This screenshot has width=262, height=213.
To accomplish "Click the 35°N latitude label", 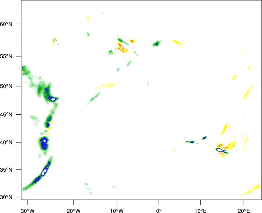I will [x=6, y=170].
